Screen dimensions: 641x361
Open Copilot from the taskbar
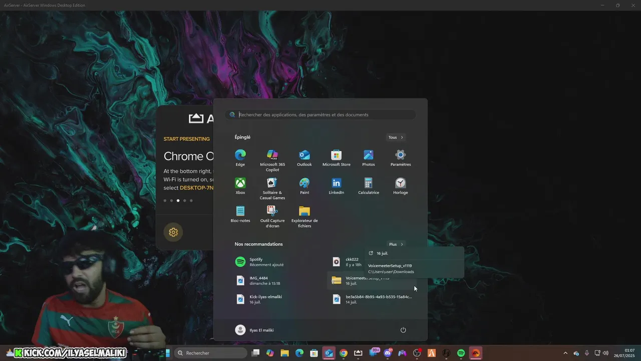pyautogui.click(x=270, y=353)
